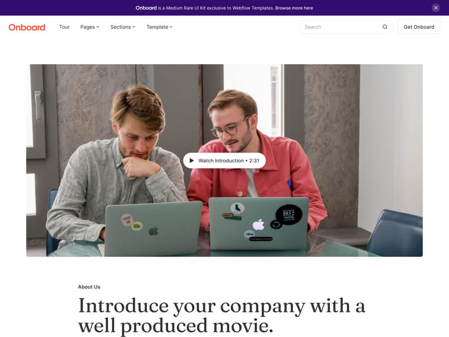This screenshot has height=337, width=449.
Task: Focus the Search input field
Action: coord(341,27)
